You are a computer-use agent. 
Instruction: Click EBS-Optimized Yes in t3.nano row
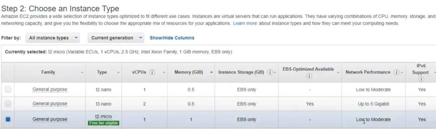(x=310, y=104)
